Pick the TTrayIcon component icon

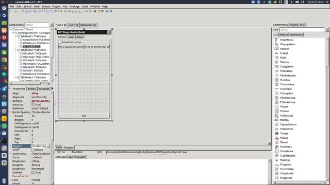click(276, 164)
